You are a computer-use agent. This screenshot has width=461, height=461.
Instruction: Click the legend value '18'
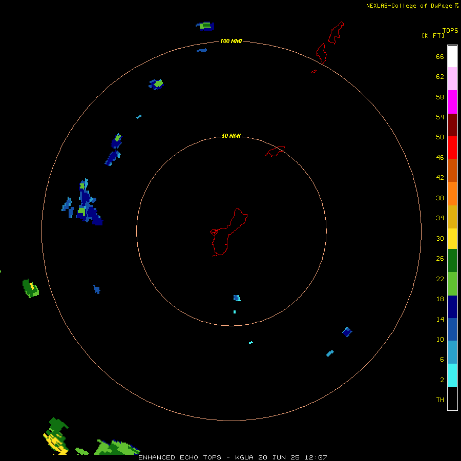(x=440, y=299)
